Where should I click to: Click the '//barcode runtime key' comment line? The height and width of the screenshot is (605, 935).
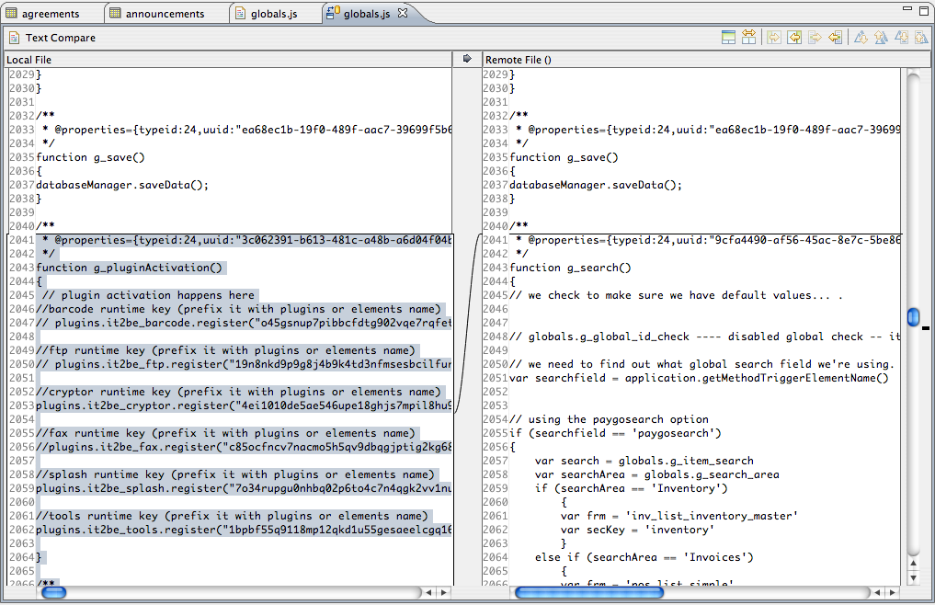pyautogui.click(x=238, y=308)
